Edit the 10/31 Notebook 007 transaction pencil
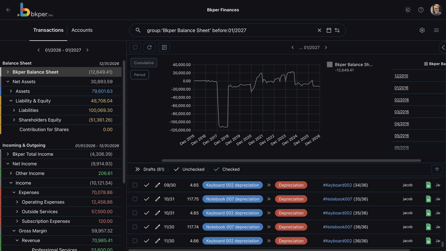Viewport: 446px width, 251px height. (x=157, y=199)
